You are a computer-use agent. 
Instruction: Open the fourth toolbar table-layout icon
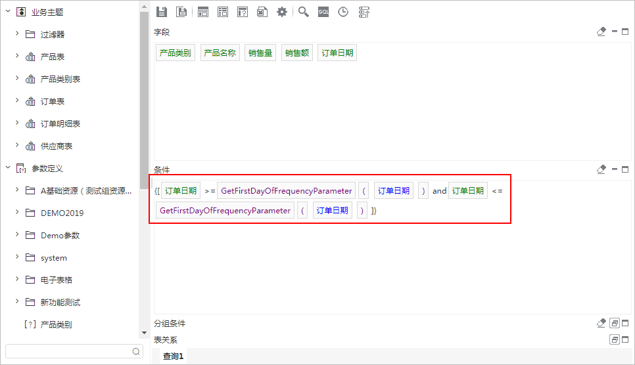(223, 12)
